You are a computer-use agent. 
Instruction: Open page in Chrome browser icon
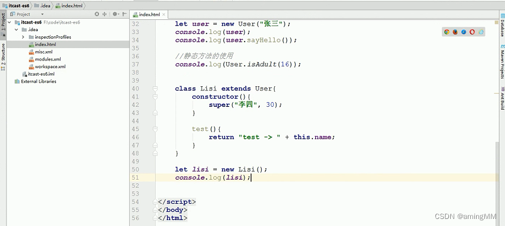pos(447,32)
